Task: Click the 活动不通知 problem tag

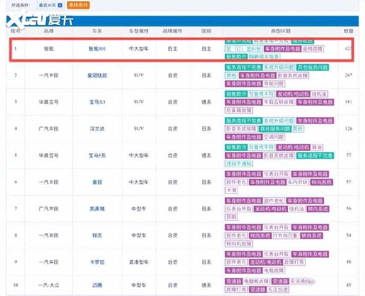Action: [x=239, y=163]
